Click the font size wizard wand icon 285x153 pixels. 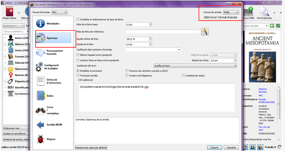click(205, 32)
